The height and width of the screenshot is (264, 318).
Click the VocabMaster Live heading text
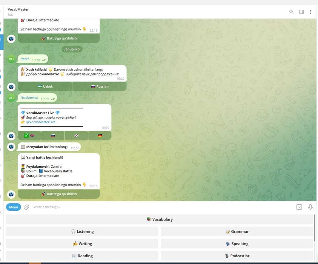pyautogui.click(x=40, y=113)
